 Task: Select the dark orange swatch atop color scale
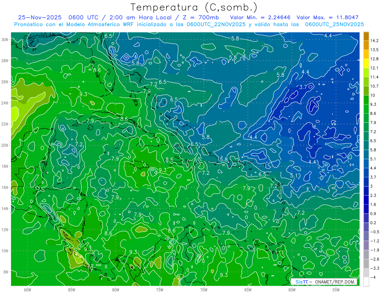366,36
